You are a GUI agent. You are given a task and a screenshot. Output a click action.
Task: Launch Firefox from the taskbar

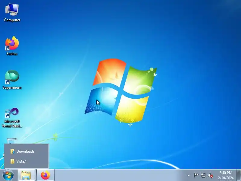(x=45, y=175)
